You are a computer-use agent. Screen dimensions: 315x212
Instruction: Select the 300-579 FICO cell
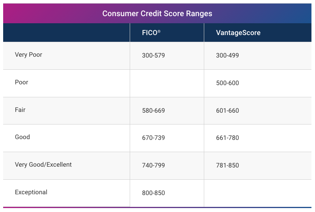(153, 56)
